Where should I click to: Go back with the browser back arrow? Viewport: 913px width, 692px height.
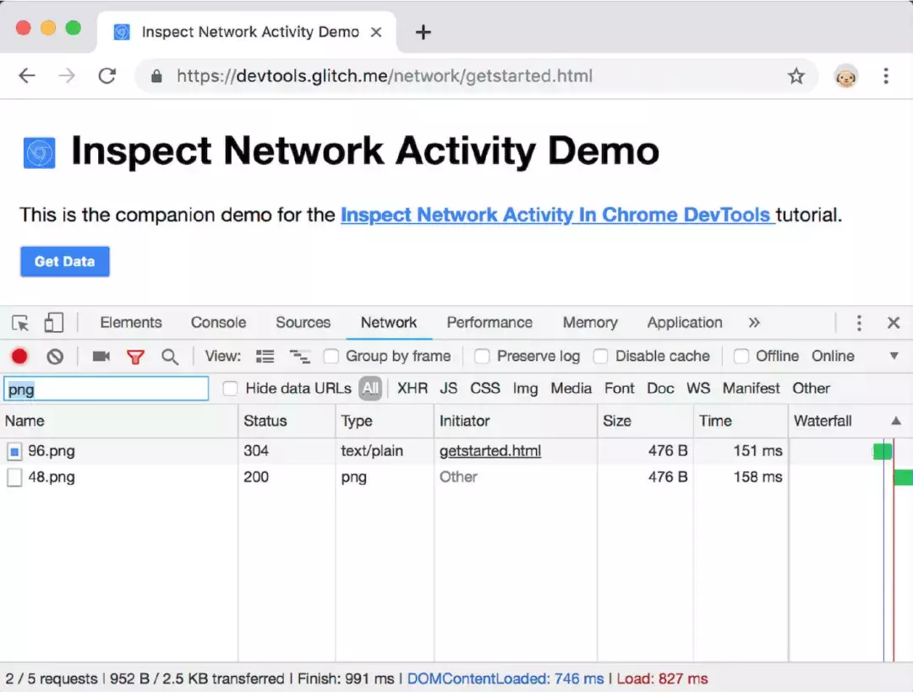[x=27, y=76]
